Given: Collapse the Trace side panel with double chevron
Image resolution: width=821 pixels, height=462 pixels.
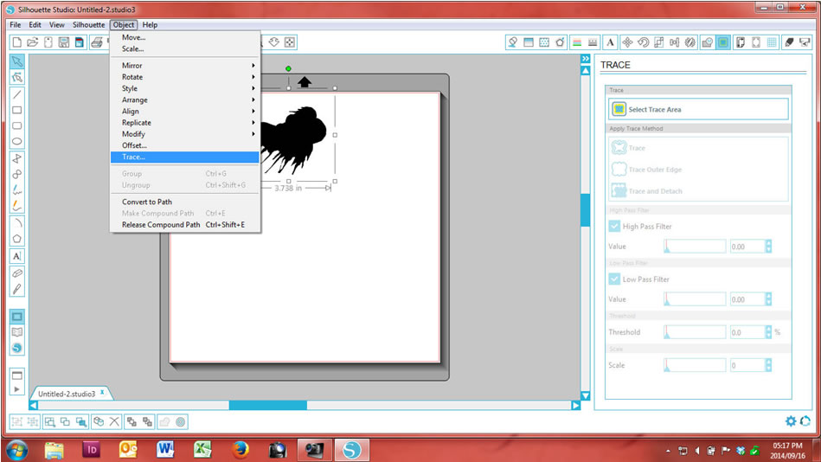Looking at the screenshot, I should (x=586, y=59).
